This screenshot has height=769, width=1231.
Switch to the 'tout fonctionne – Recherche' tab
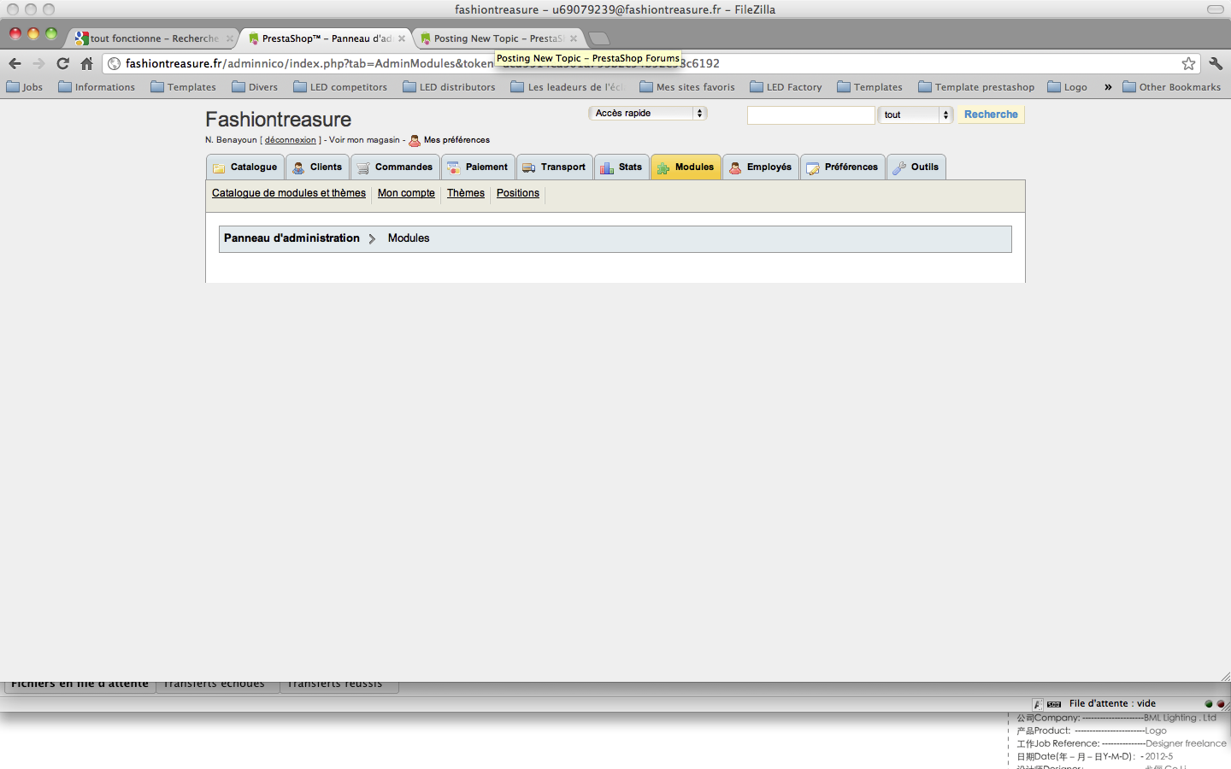point(153,38)
